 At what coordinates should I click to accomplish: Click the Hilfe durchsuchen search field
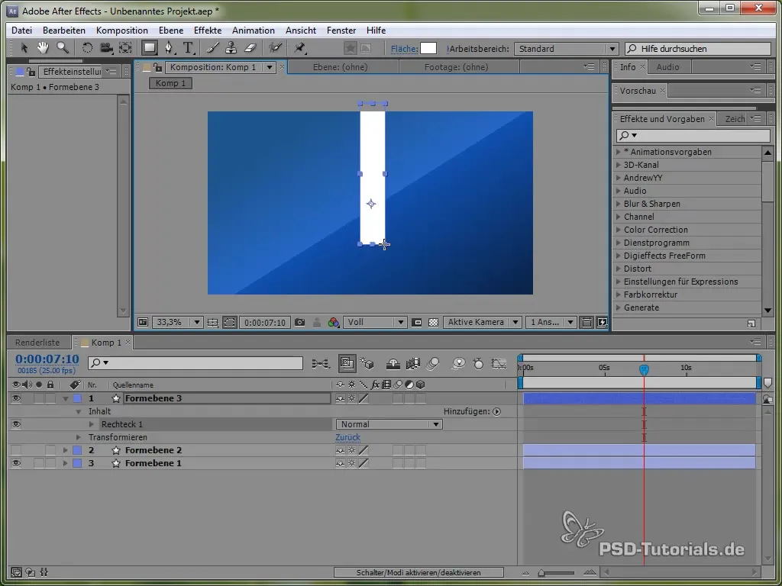[x=698, y=49]
